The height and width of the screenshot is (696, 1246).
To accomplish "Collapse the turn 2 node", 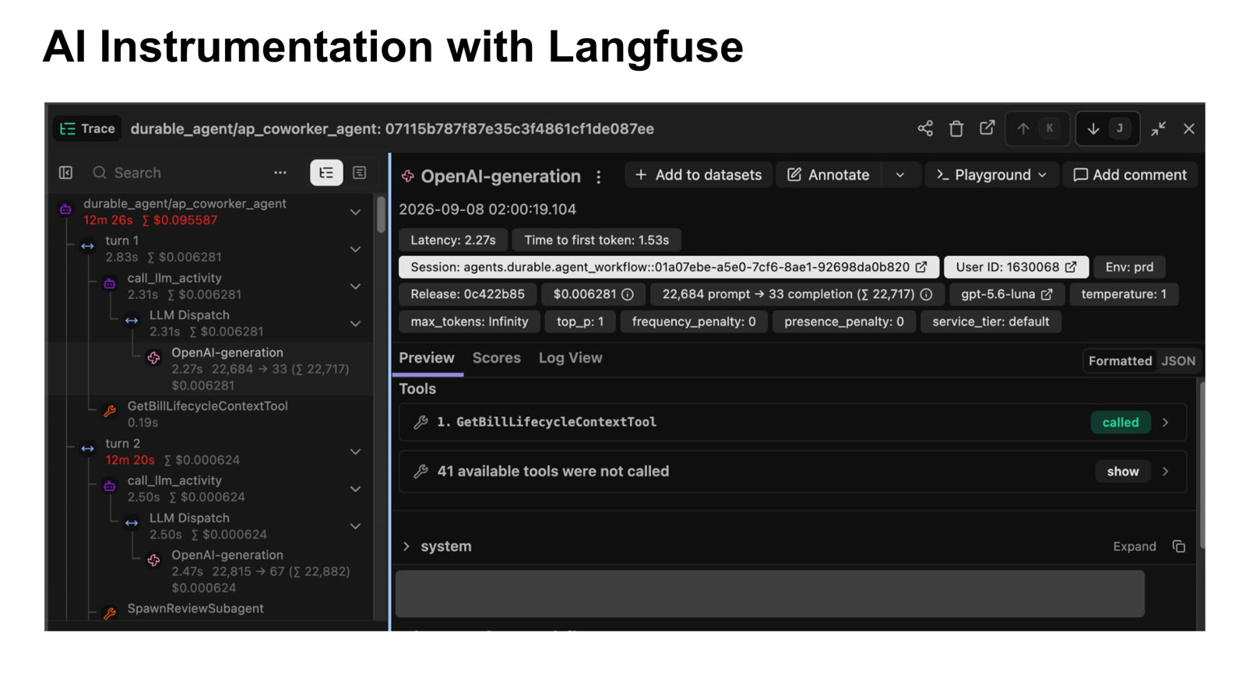I will pyautogui.click(x=355, y=452).
